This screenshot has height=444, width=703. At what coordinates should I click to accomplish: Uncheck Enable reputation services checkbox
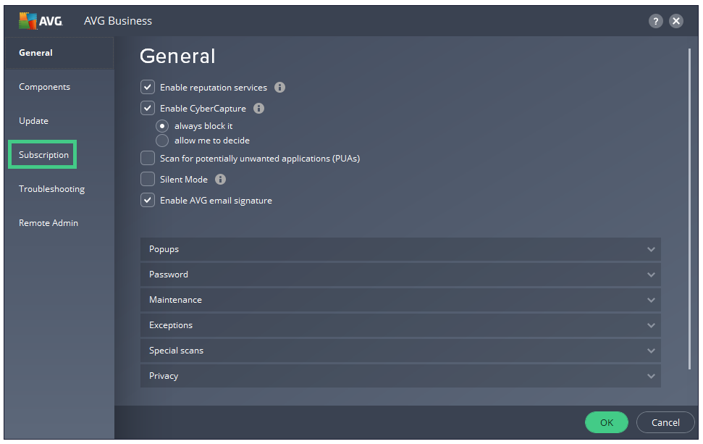coord(148,87)
